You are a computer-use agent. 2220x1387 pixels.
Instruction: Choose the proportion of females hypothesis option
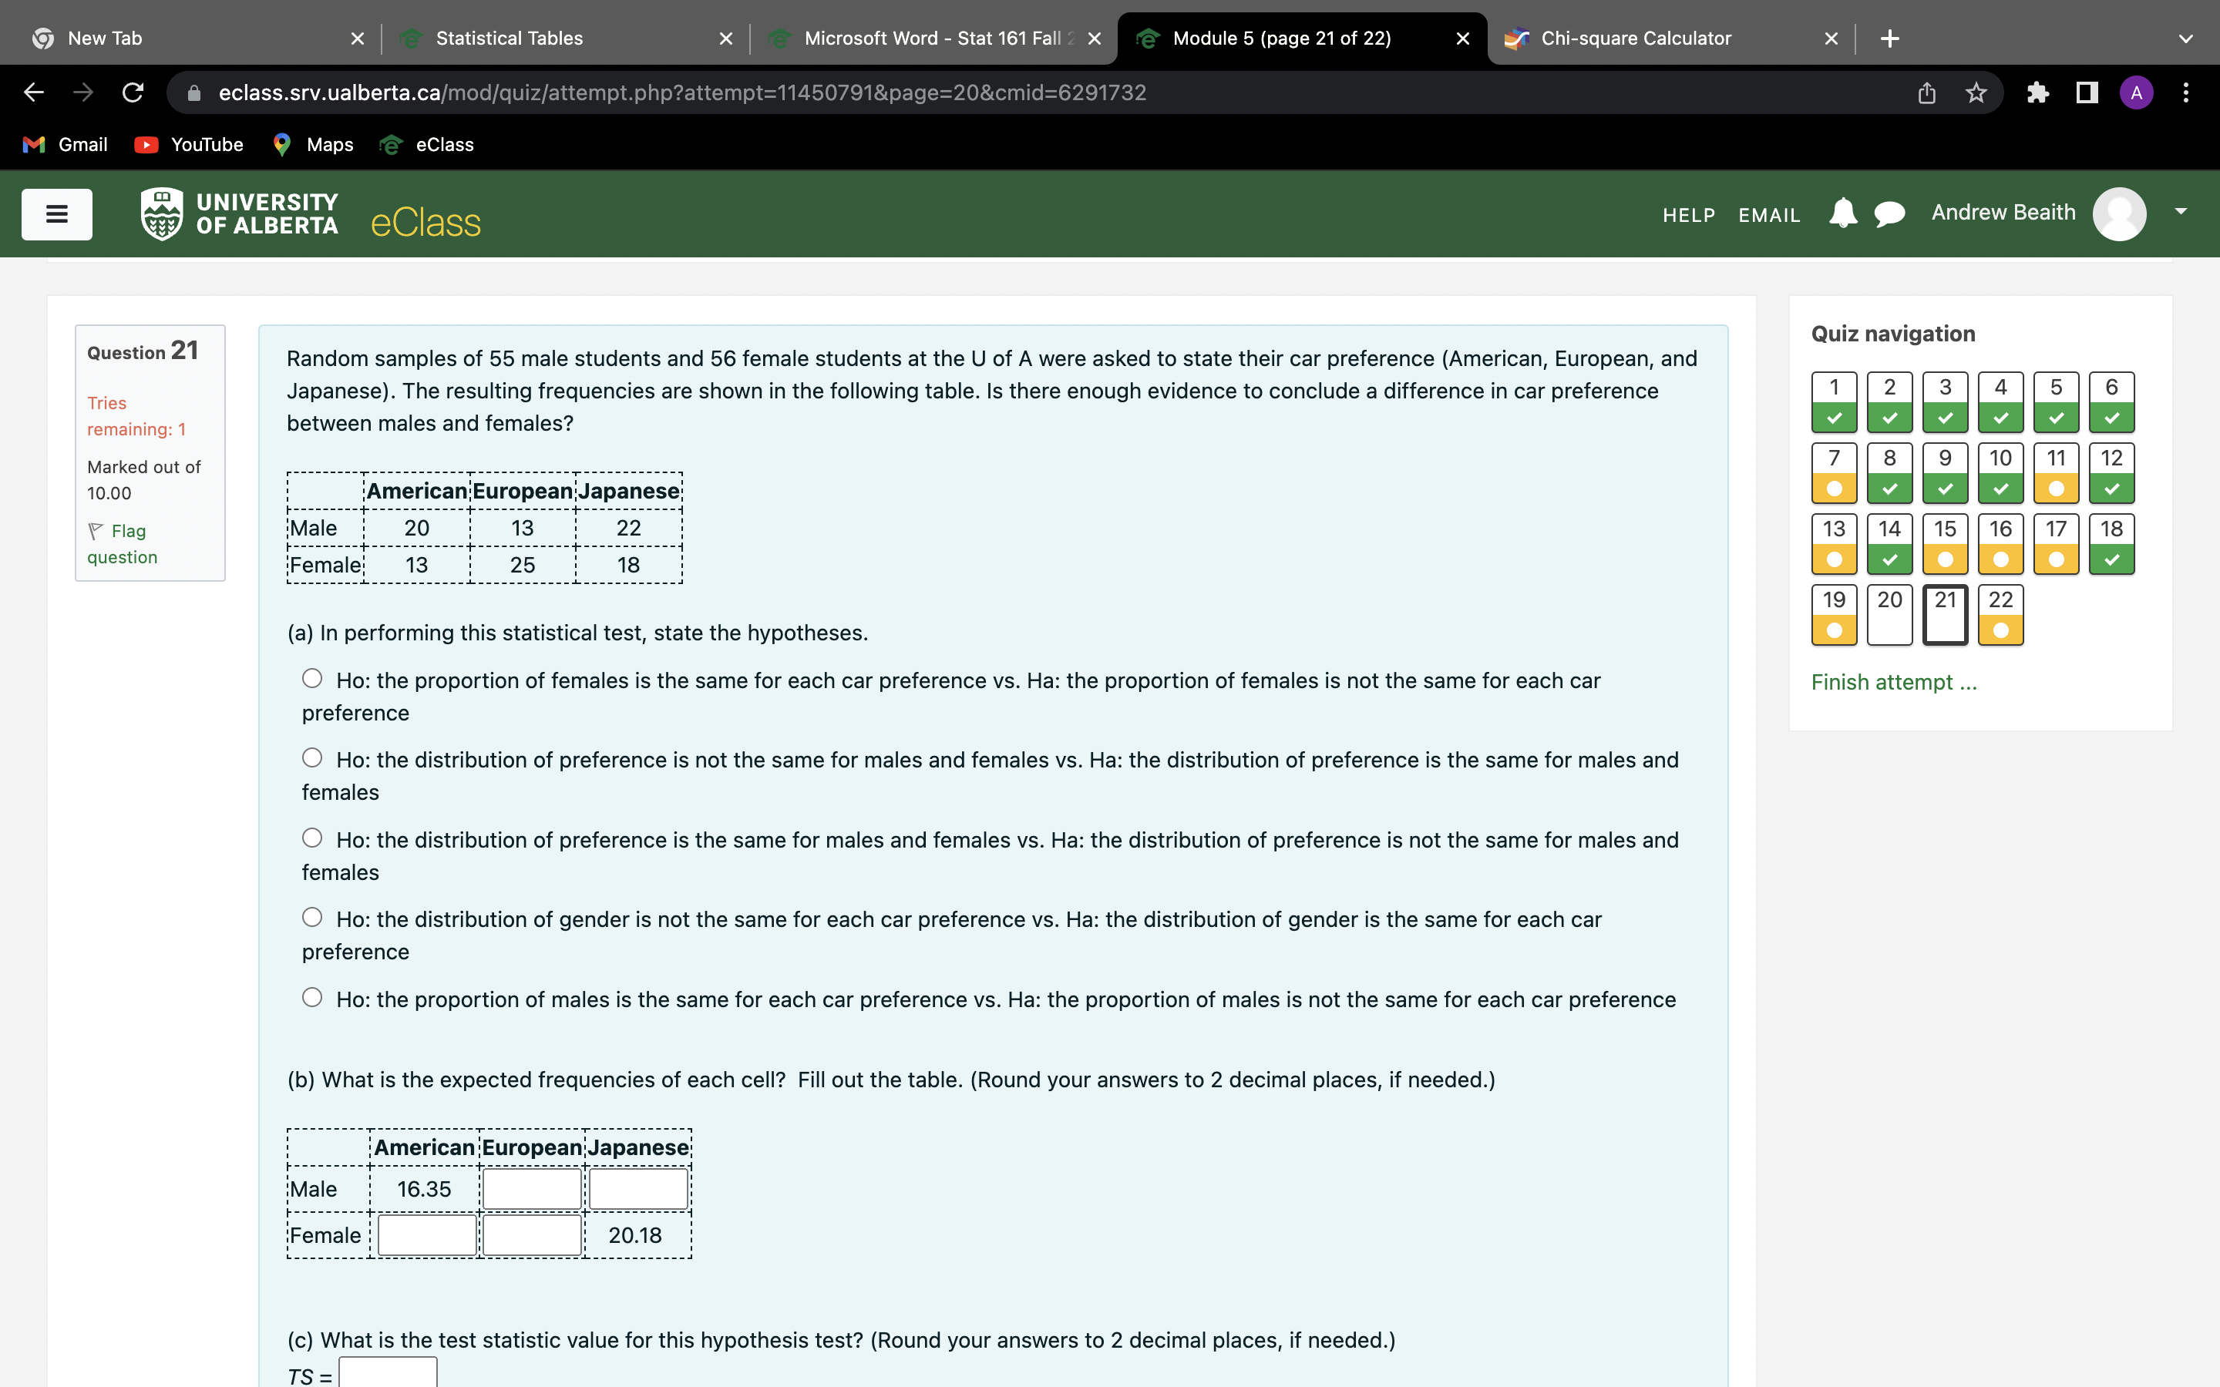click(x=313, y=677)
